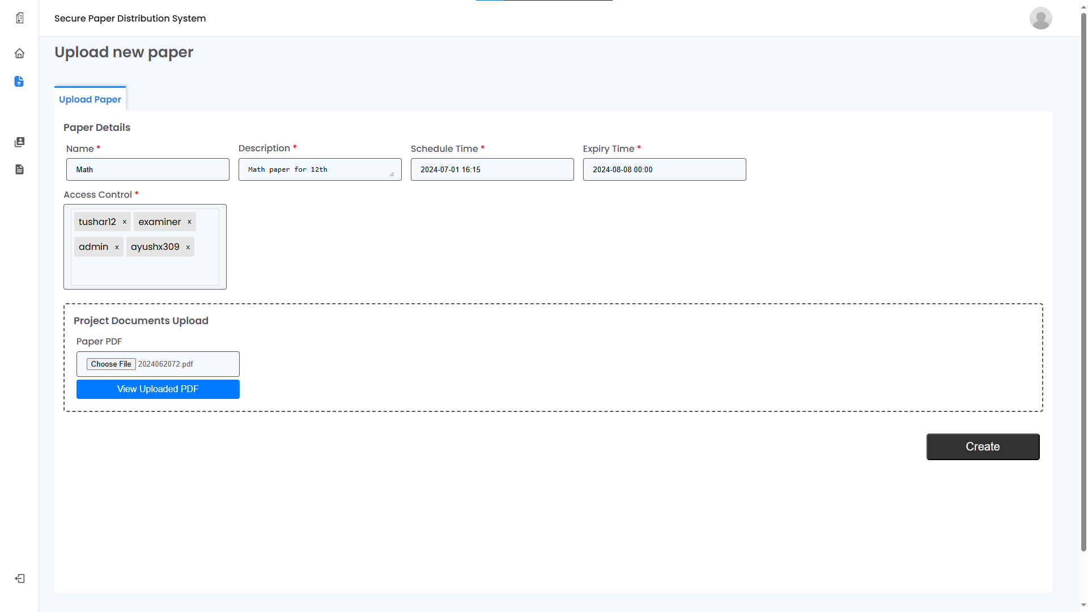The image size is (1088, 612).
Task: Open the Expiry Time date picker field
Action: point(664,169)
